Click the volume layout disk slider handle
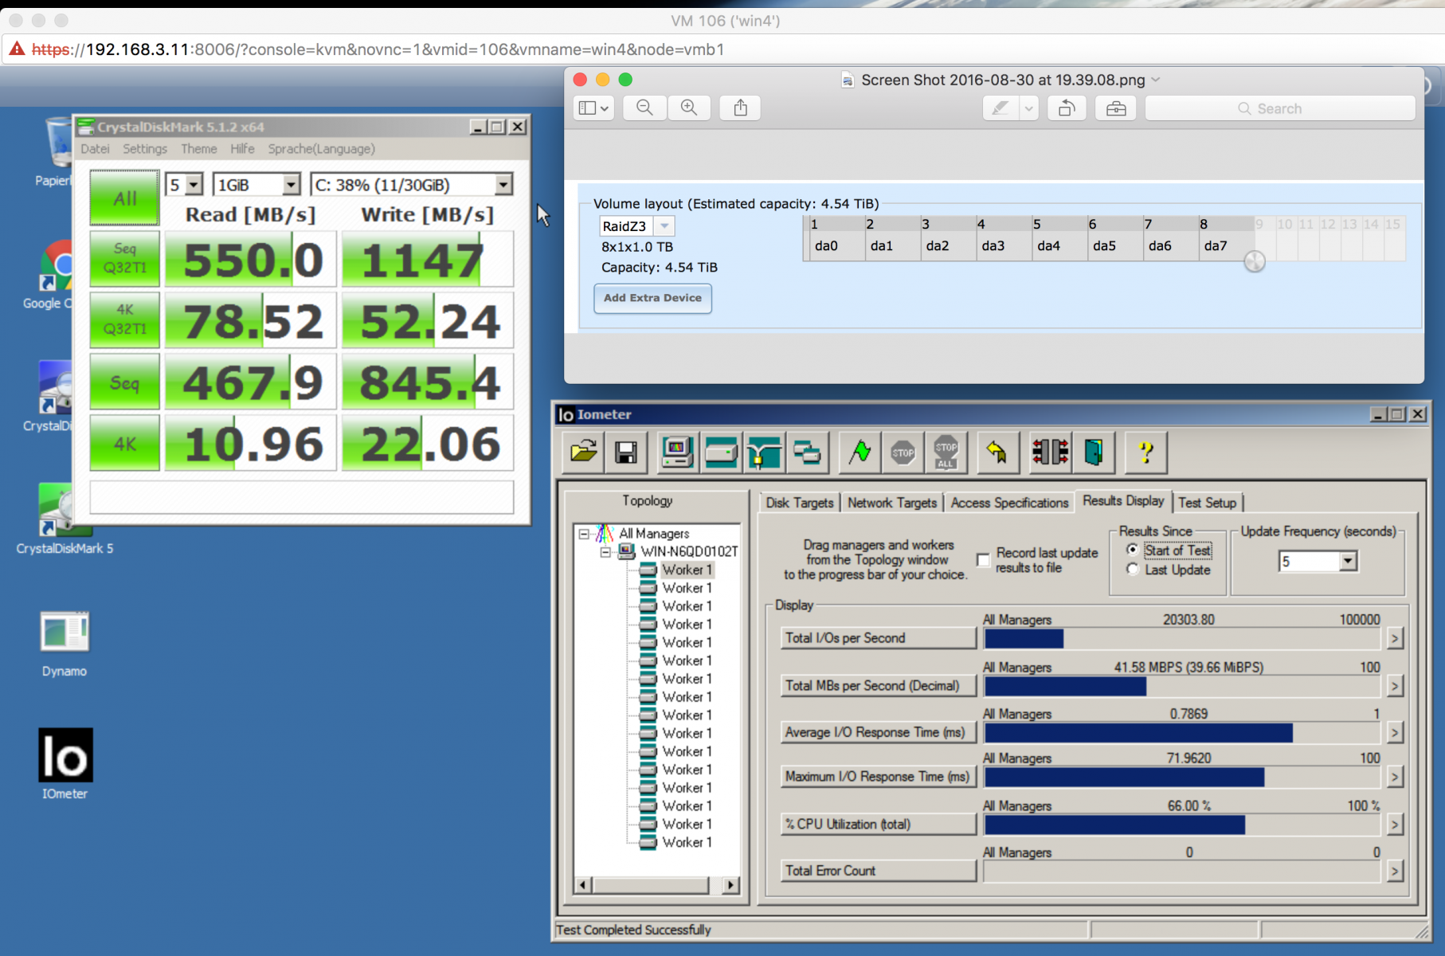The image size is (1445, 956). coord(1255,261)
